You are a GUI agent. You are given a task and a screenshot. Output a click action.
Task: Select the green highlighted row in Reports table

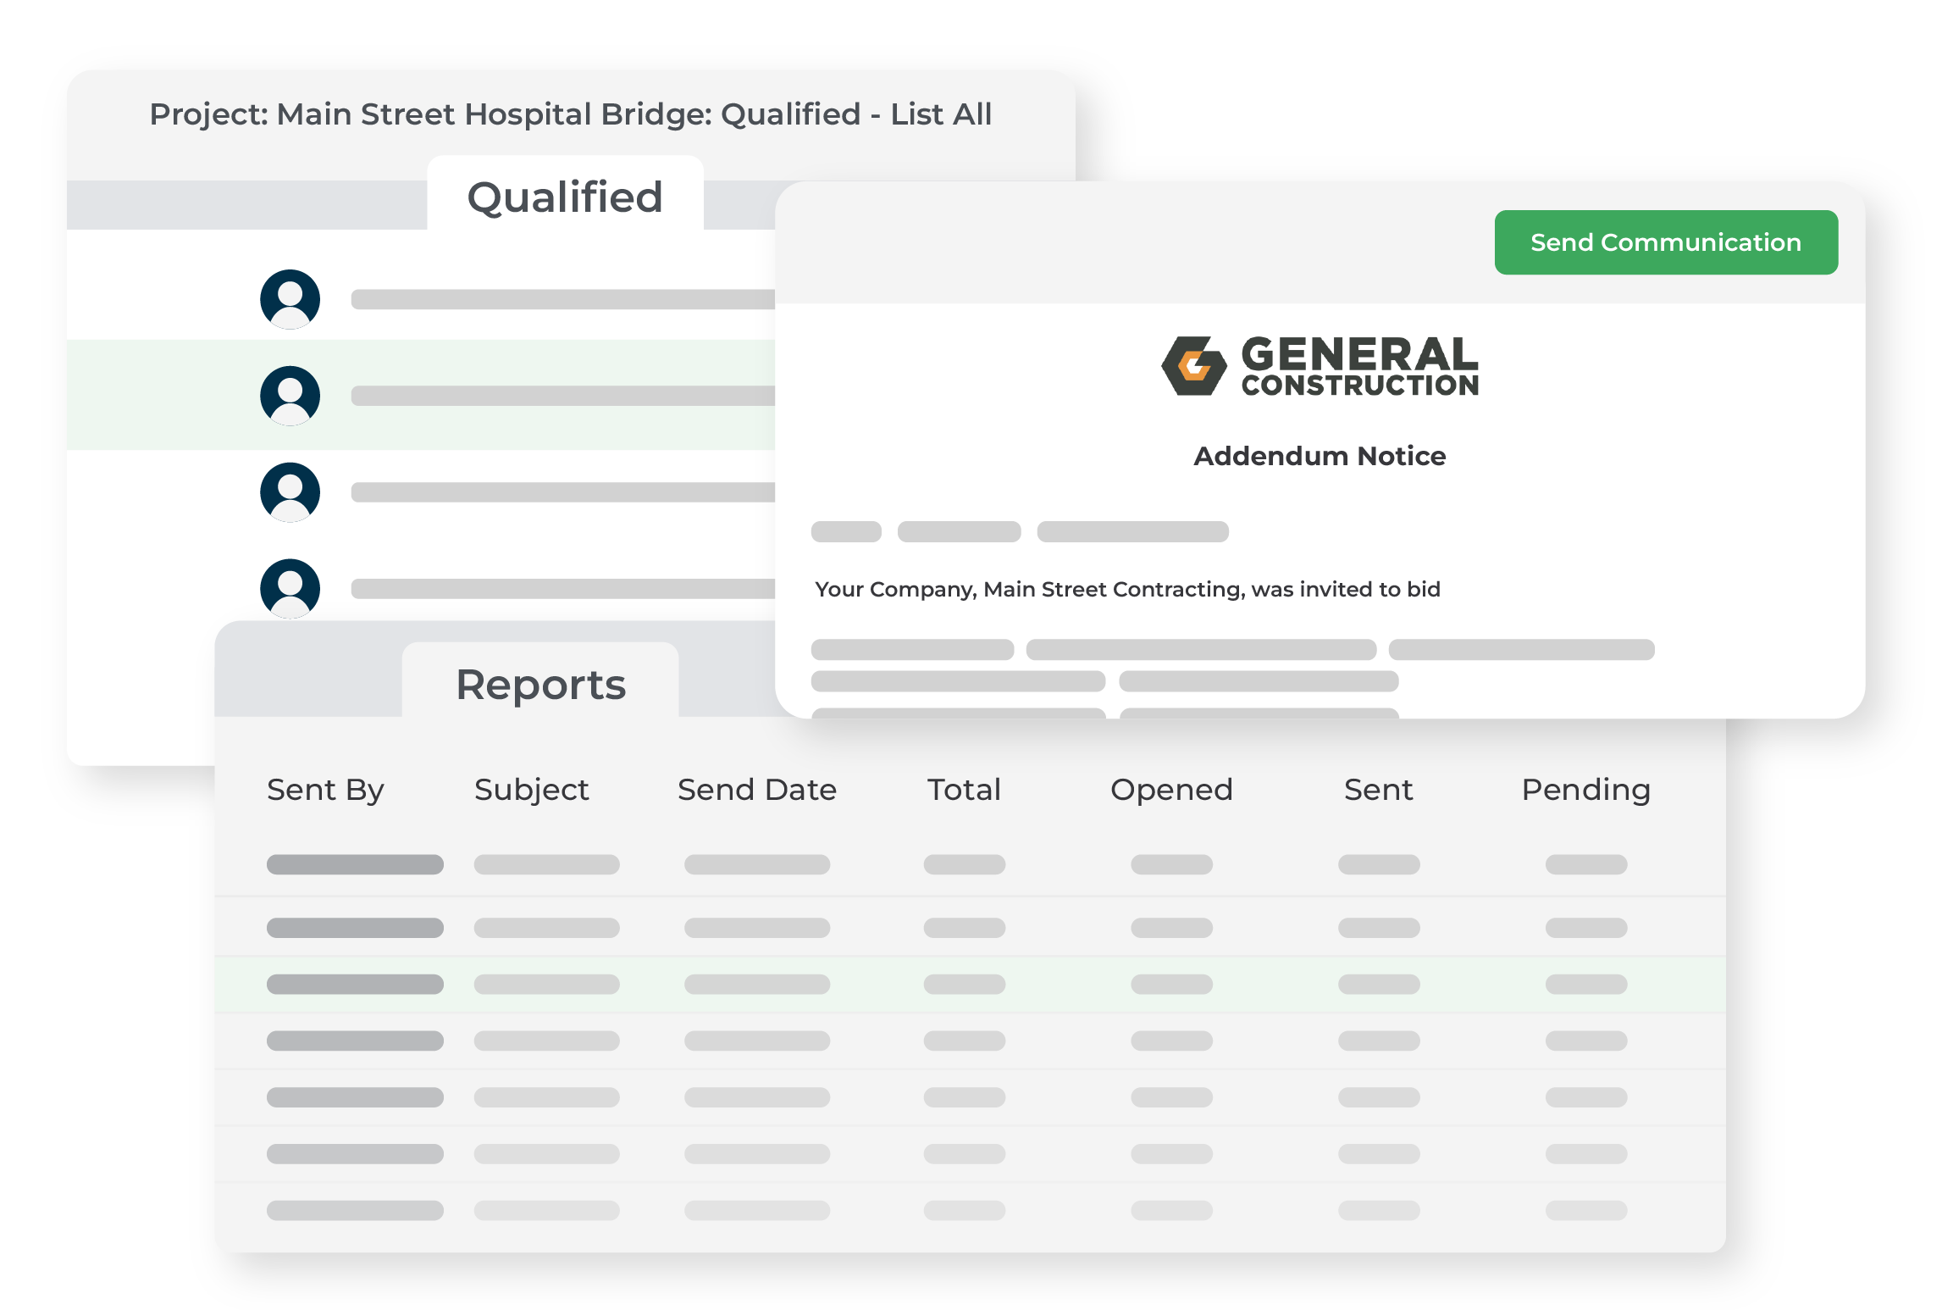click(x=970, y=984)
